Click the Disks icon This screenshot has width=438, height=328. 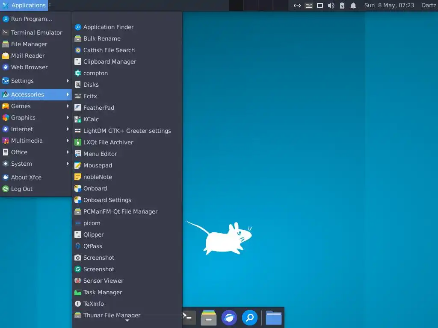pyautogui.click(x=78, y=85)
